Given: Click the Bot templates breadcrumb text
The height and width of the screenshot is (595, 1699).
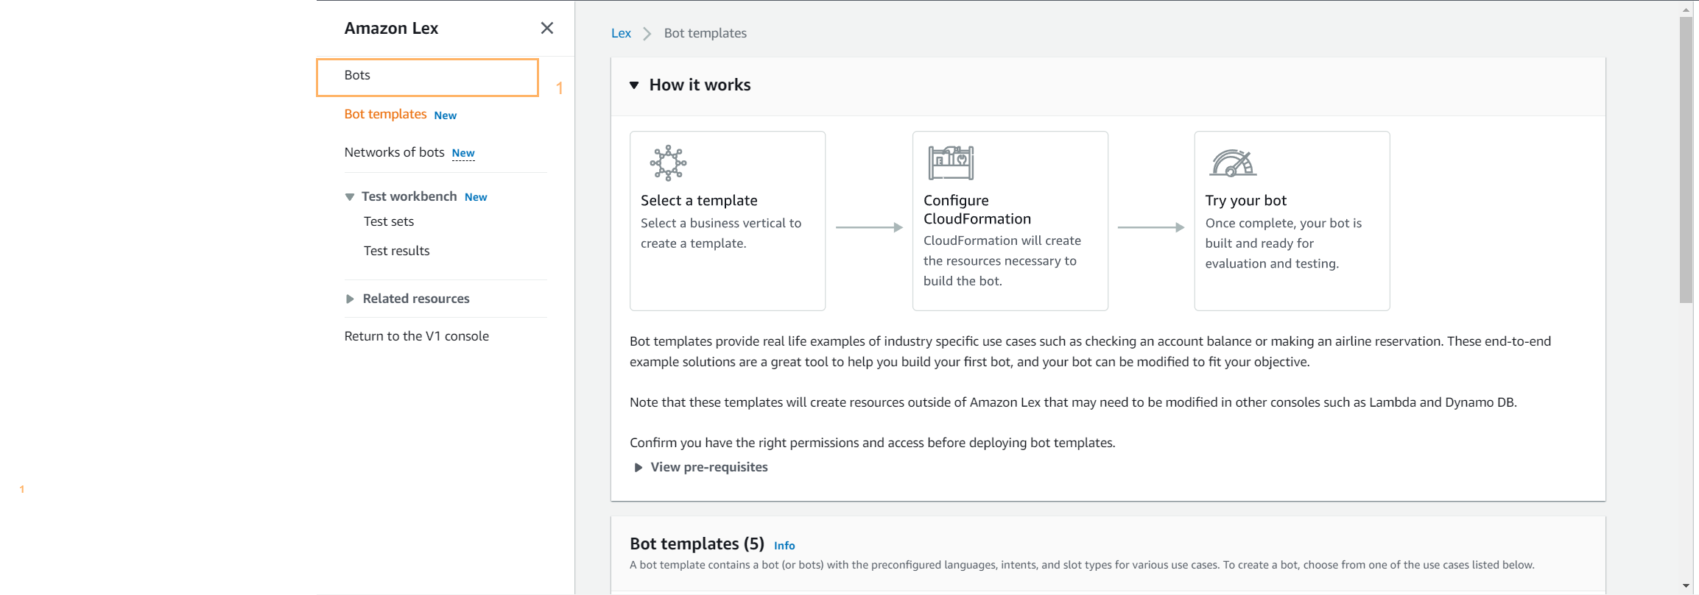Looking at the screenshot, I should point(705,33).
